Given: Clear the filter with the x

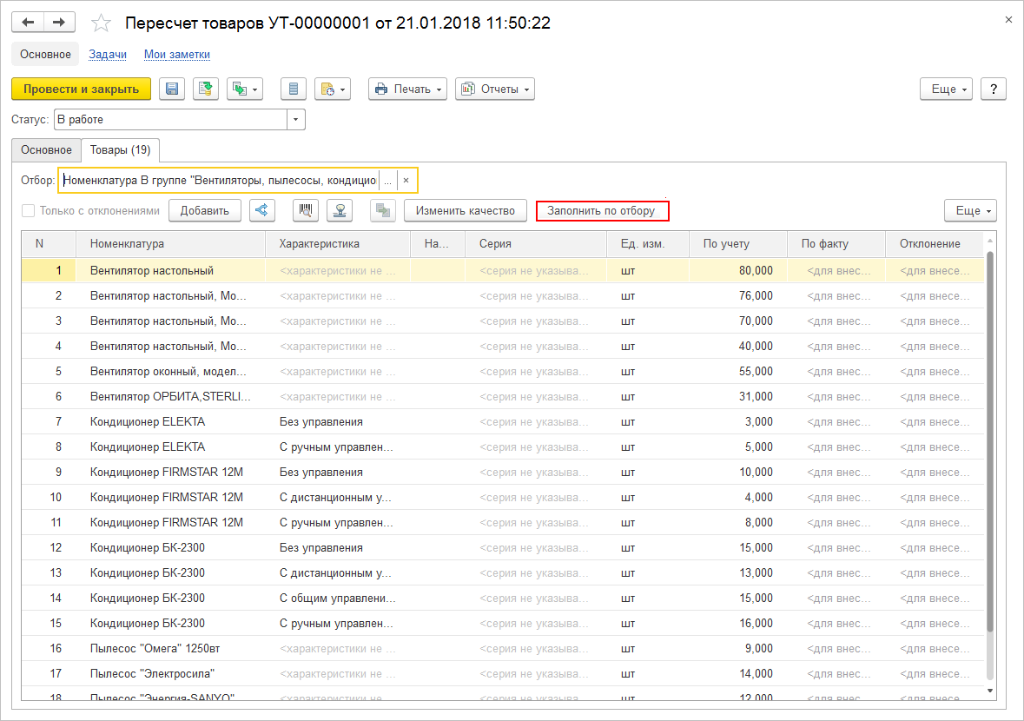Looking at the screenshot, I should pos(406,181).
